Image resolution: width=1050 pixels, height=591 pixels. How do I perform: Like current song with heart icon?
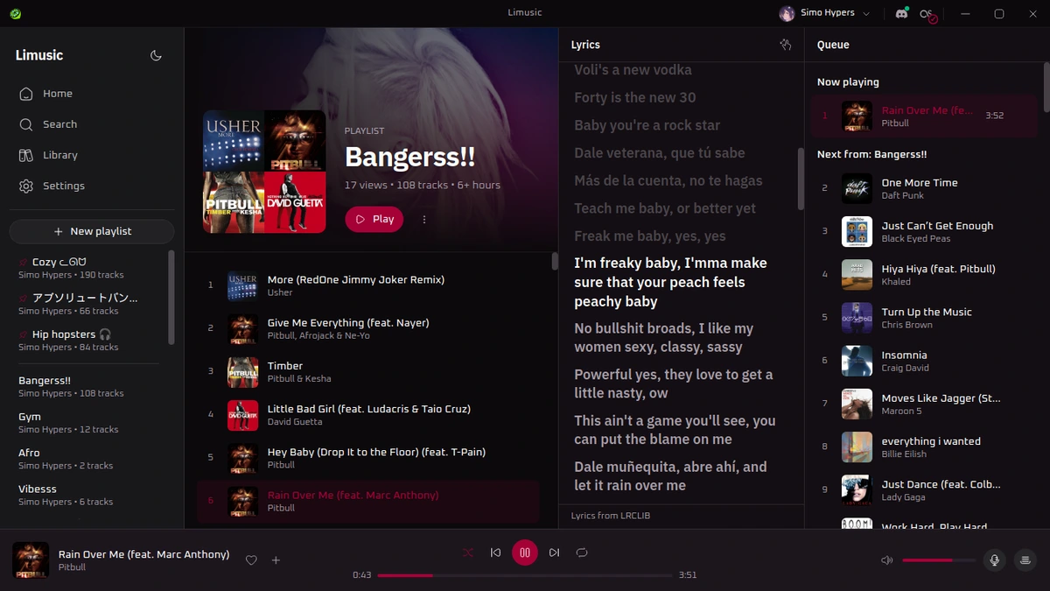pyautogui.click(x=251, y=560)
